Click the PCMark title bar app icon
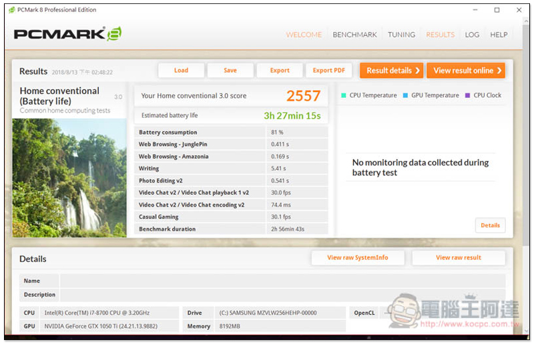Screen dimensions: 534x344 pos(12,10)
